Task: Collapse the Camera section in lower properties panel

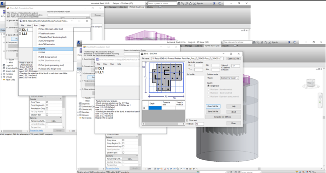Action: point(137,156)
